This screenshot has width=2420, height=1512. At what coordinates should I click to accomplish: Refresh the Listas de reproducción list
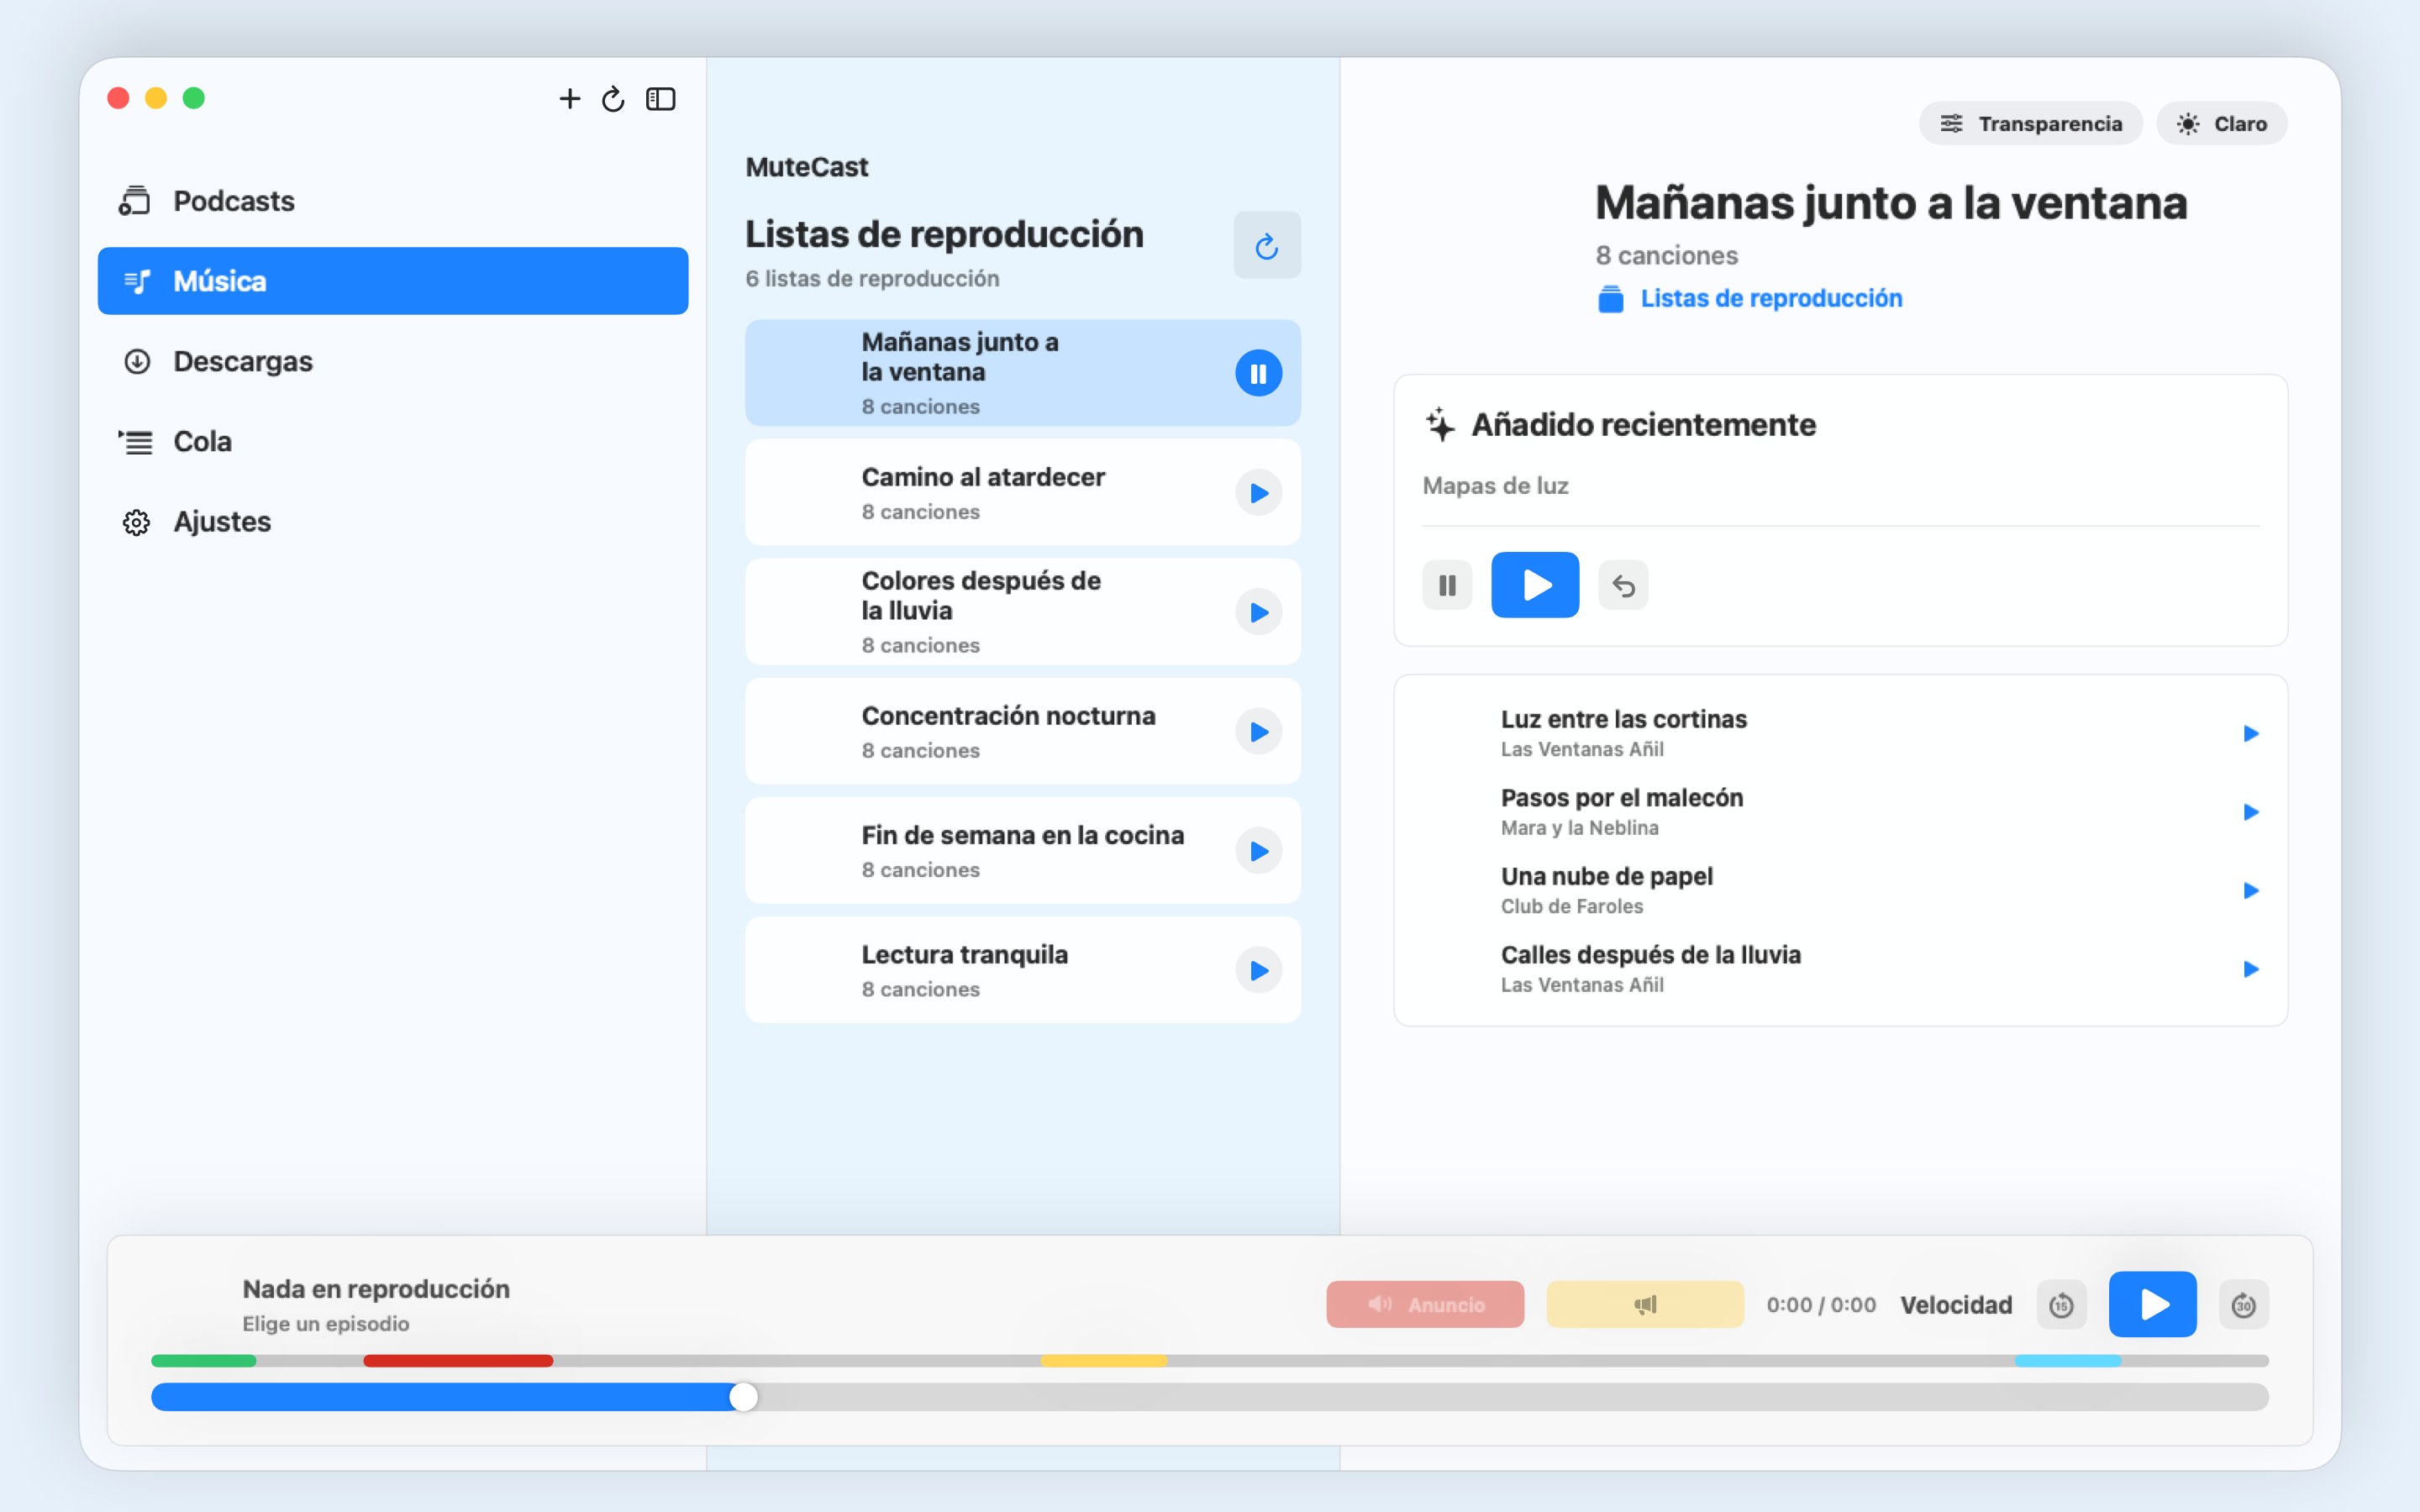pyautogui.click(x=1266, y=245)
